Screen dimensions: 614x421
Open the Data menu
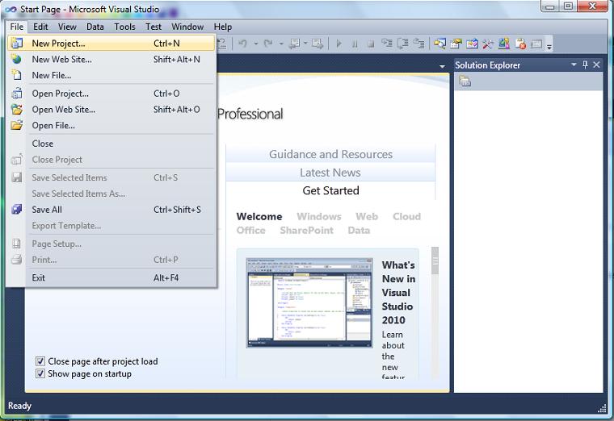[x=95, y=27]
